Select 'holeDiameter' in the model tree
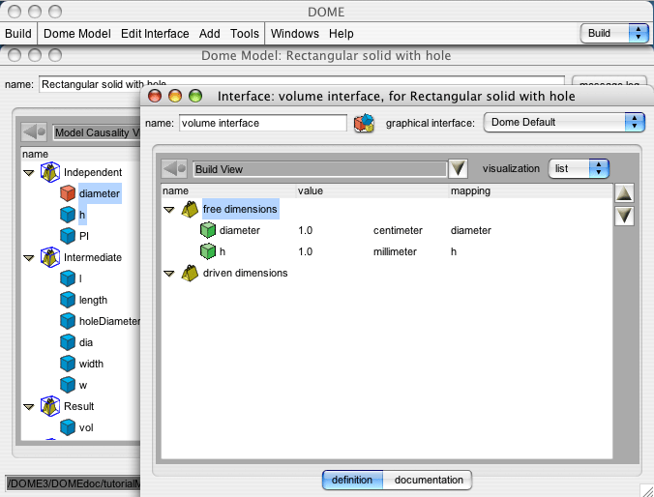 tap(109, 321)
